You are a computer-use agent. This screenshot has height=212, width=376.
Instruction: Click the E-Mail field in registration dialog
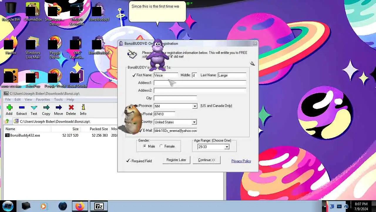coord(175,130)
